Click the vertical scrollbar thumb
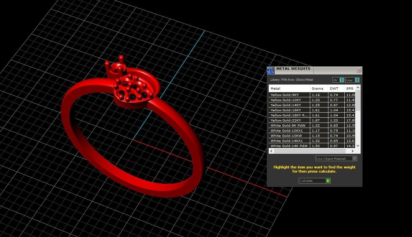 [x=358, y=100]
